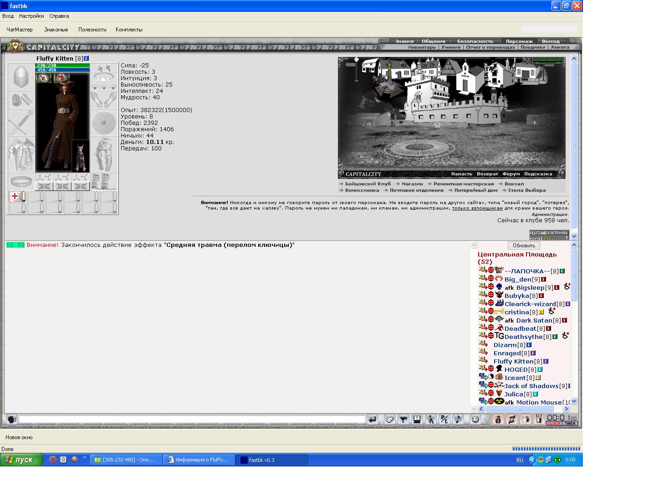Select the belt equipment slot
The image size is (669, 502).
[21, 182]
